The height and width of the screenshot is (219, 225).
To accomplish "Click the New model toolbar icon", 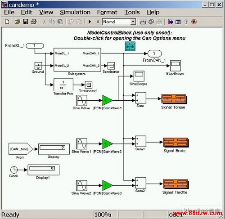I will (x=7, y=22).
